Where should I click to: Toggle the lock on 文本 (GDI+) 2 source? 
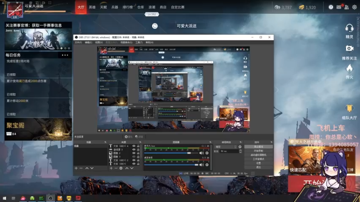tap(138, 160)
